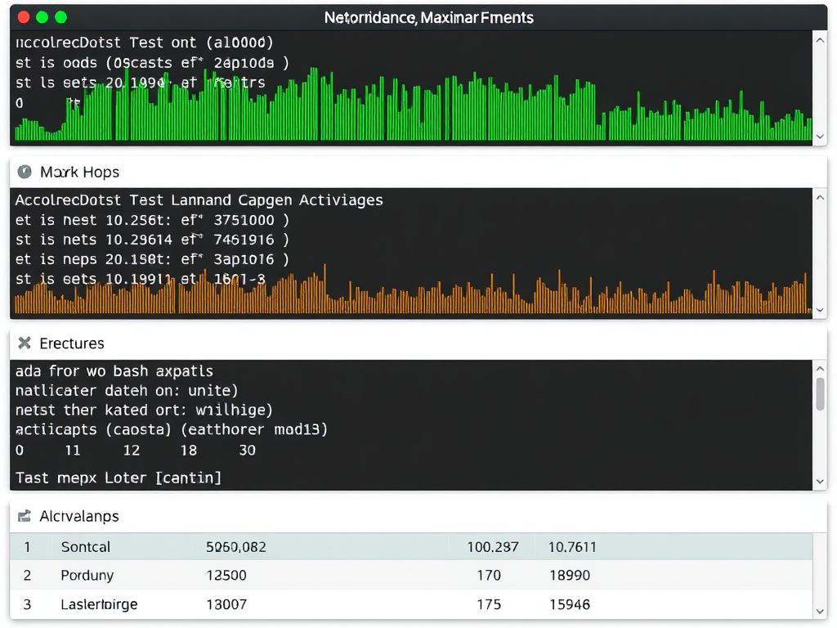Click the Netorridance title bar label
Viewport: 837px width, 628px height.
(428, 16)
